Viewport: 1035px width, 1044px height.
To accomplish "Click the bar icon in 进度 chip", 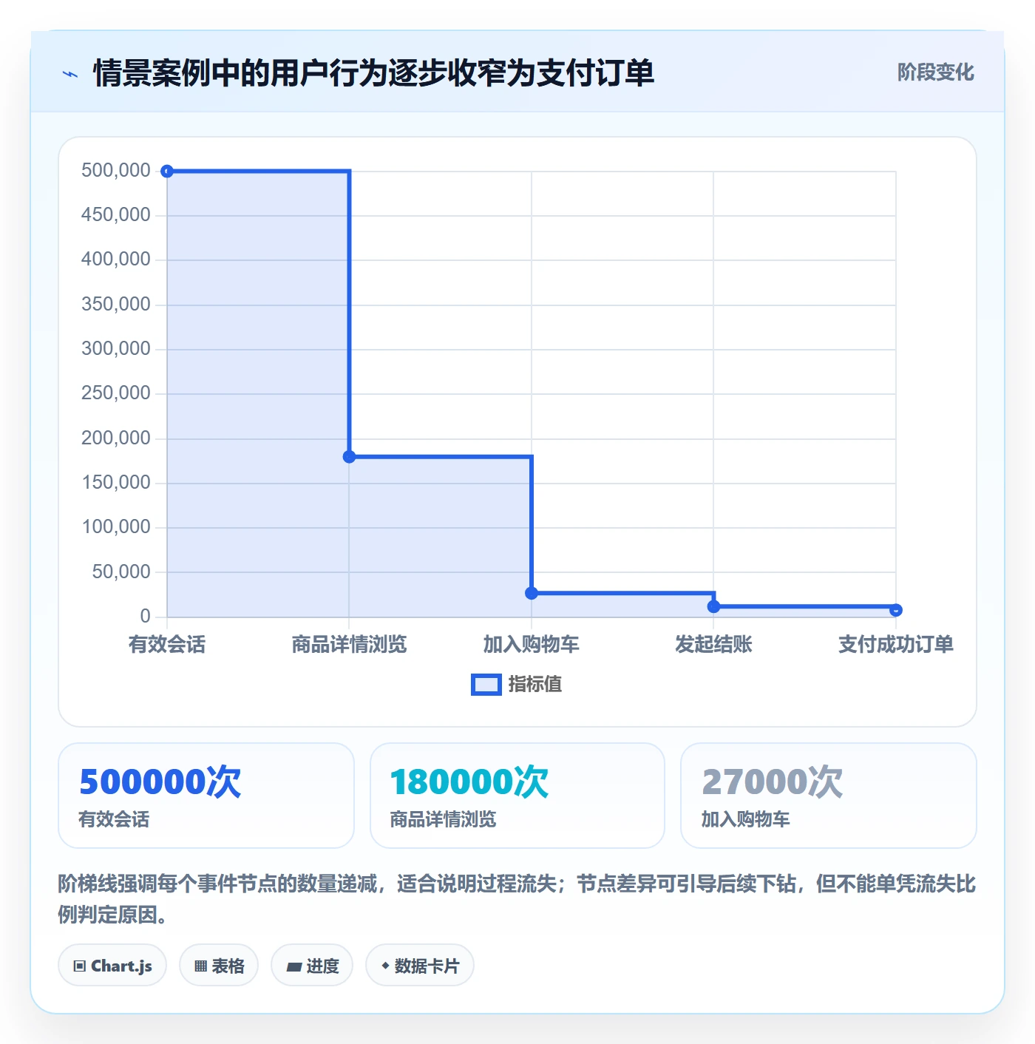I will click(293, 967).
